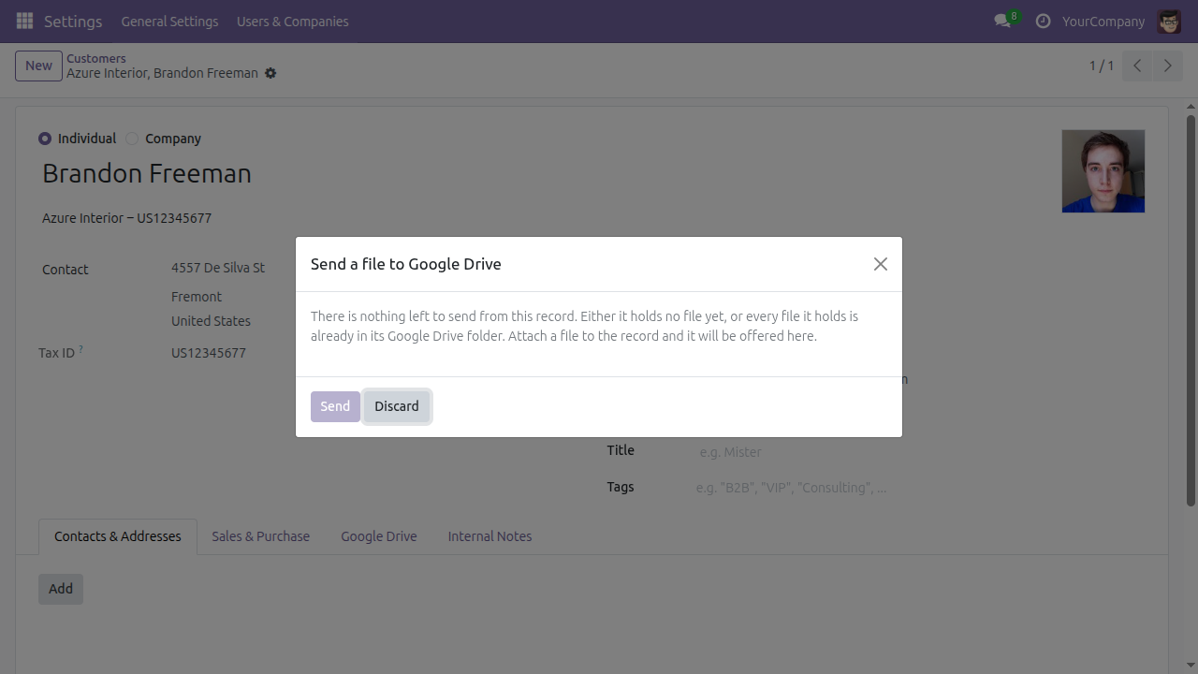Image resolution: width=1198 pixels, height=674 pixels.
Task: Switch to the Contacts & Addresses tab
Action: click(118, 536)
